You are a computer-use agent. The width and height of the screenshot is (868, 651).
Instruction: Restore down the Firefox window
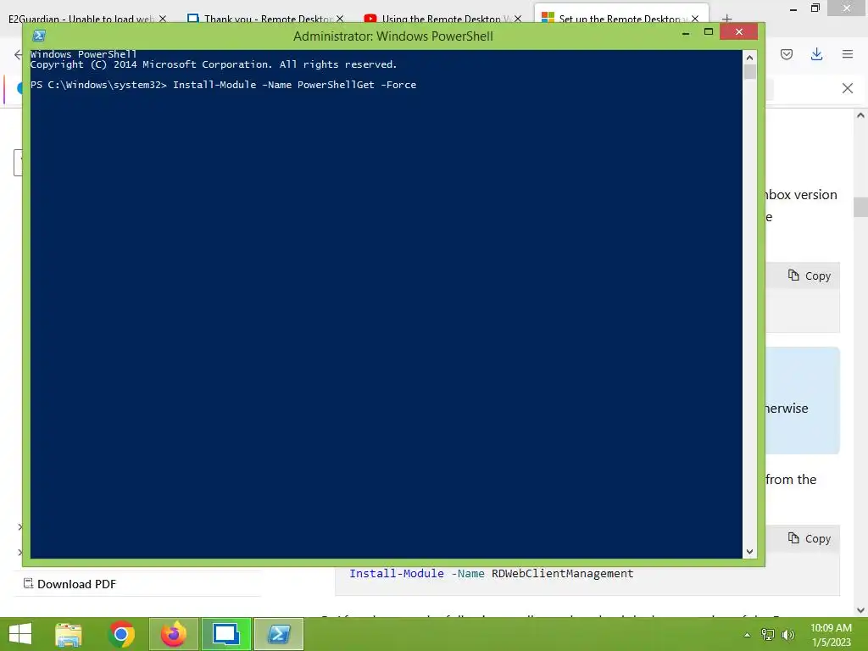point(815,8)
